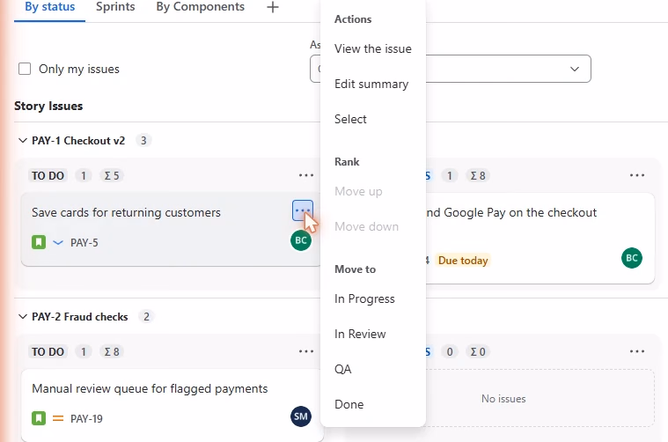
Task: Switch to the Sprints tab
Action: pyautogui.click(x=115, y=7)
